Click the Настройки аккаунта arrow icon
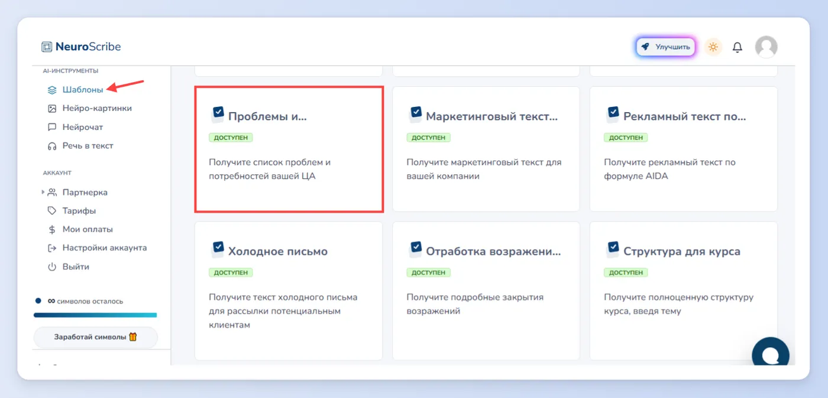 pyautogui.click(x=52, y=248)
